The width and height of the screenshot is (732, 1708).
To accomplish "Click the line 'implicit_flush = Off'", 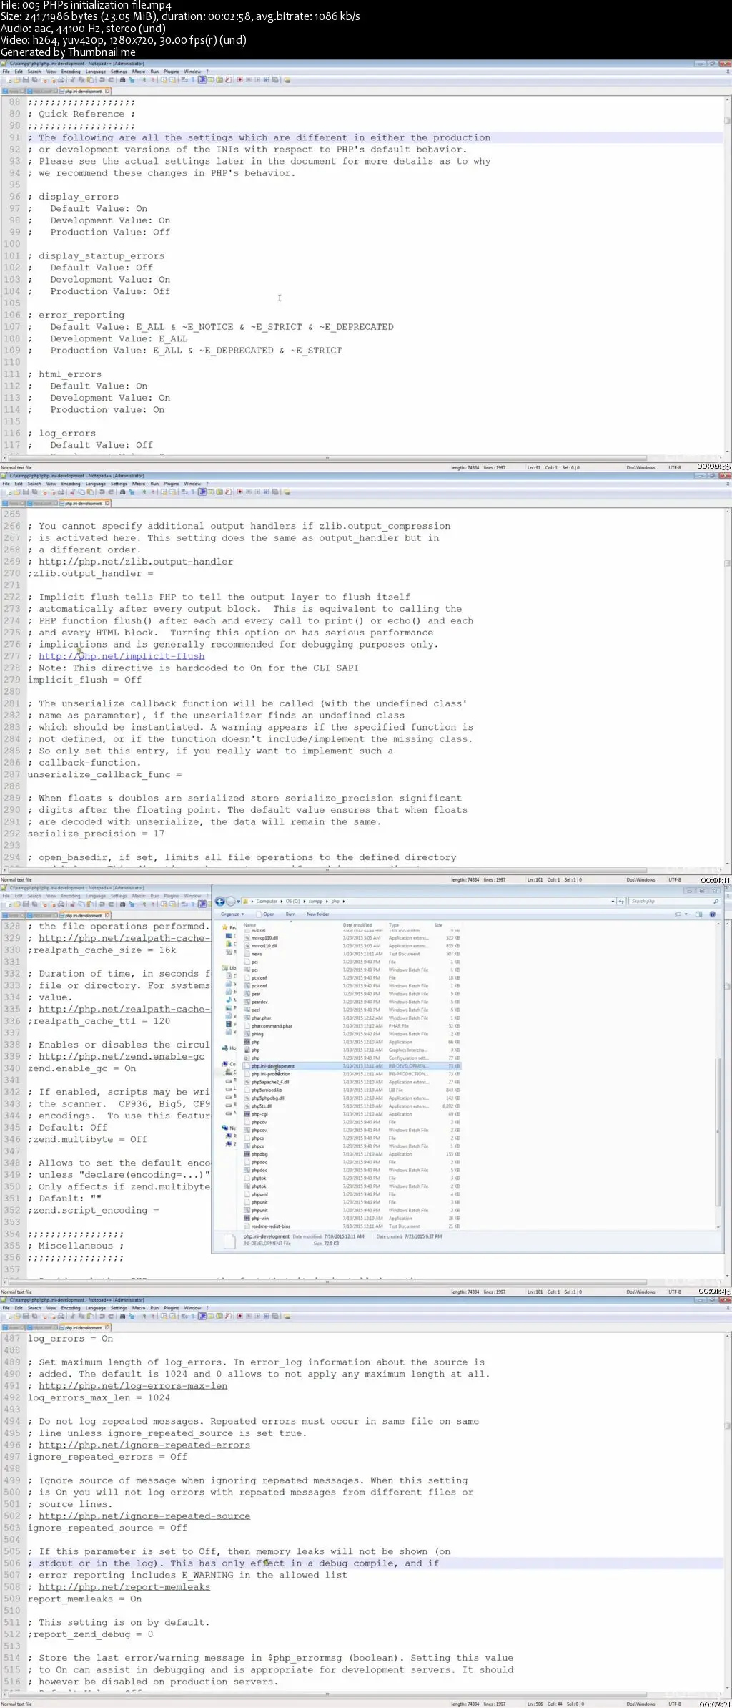I will [x=84, y=680].
